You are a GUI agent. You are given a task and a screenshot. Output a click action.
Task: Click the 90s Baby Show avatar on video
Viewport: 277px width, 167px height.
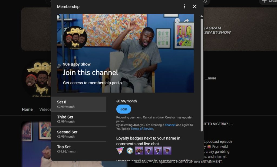click(x=75, y=38)
